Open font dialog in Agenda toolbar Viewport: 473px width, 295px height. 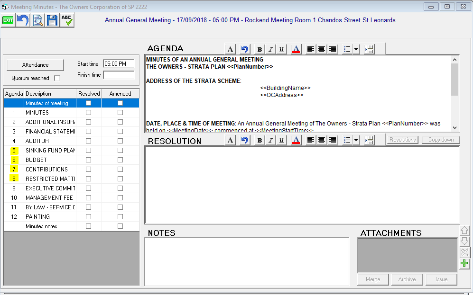(x=230, y=49)
